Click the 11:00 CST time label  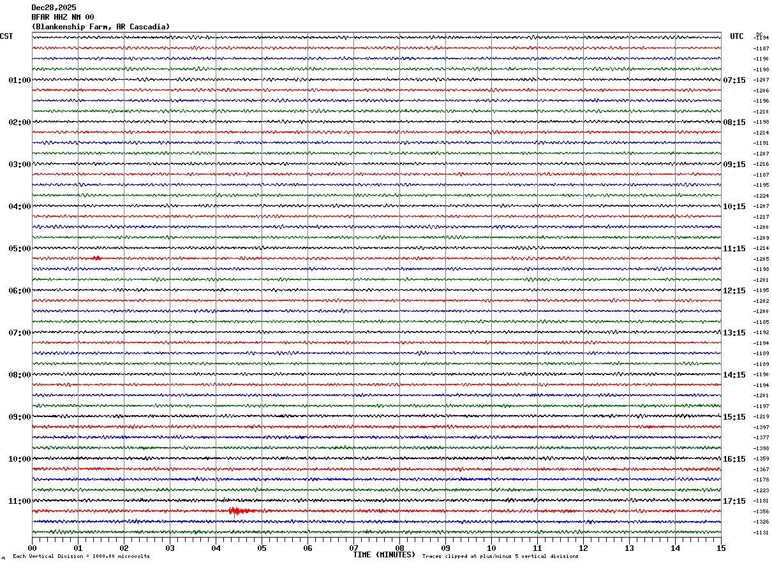coord(20,501)
